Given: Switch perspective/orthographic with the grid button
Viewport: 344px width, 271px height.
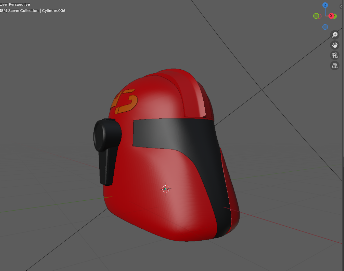Looking at the screenshot, I should tap(335, 66).
